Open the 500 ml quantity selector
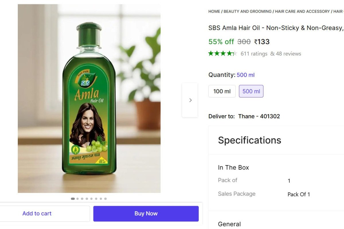Image resolution: width=344 pixels, height=229 pixels. click(246, 75)
